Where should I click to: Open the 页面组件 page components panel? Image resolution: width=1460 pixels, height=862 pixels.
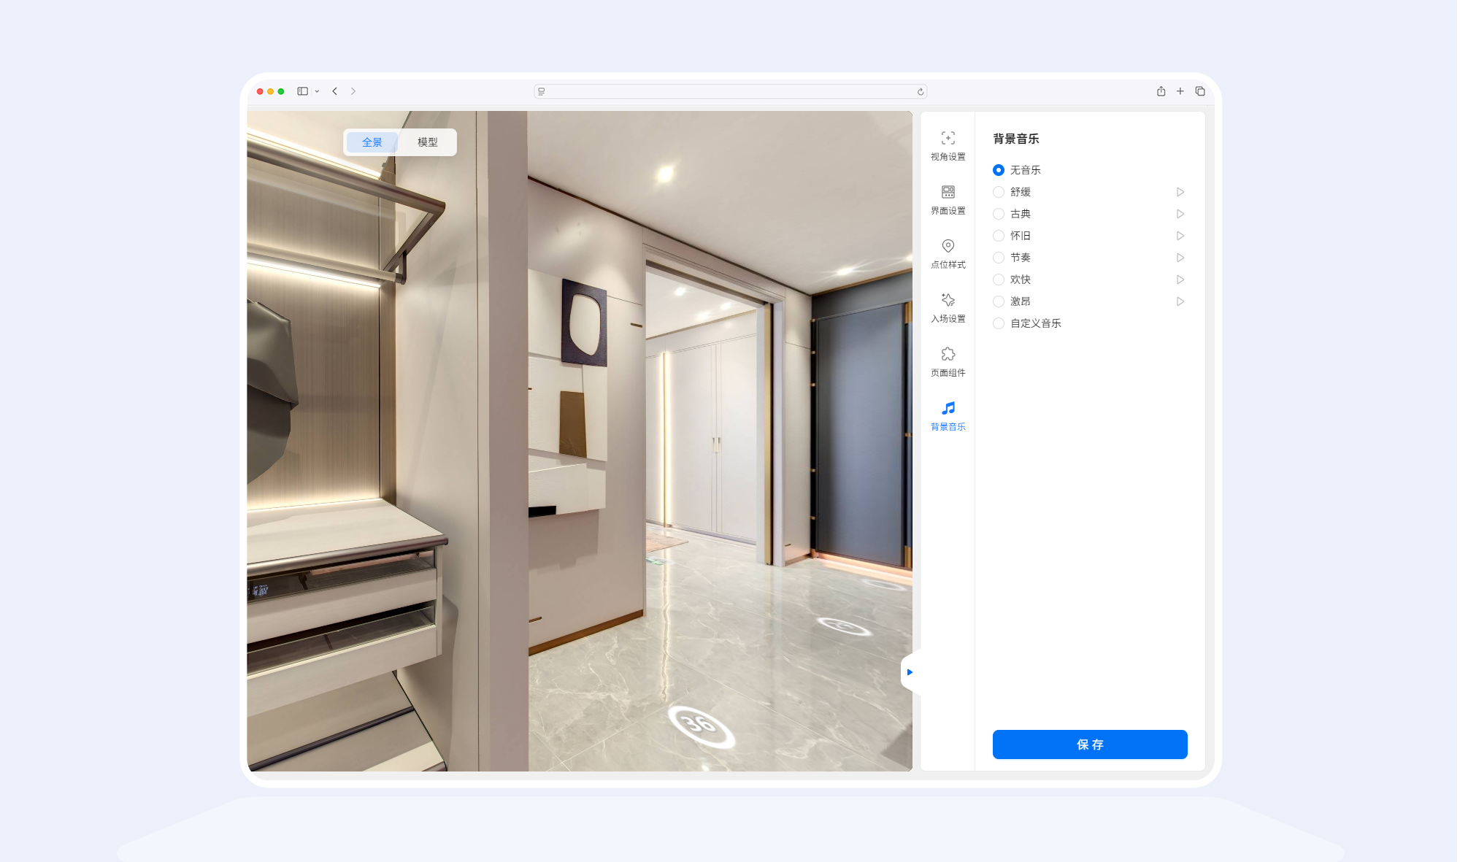(948, 362)
